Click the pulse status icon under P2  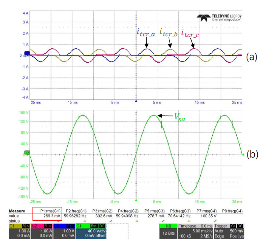tap(85, 221)
